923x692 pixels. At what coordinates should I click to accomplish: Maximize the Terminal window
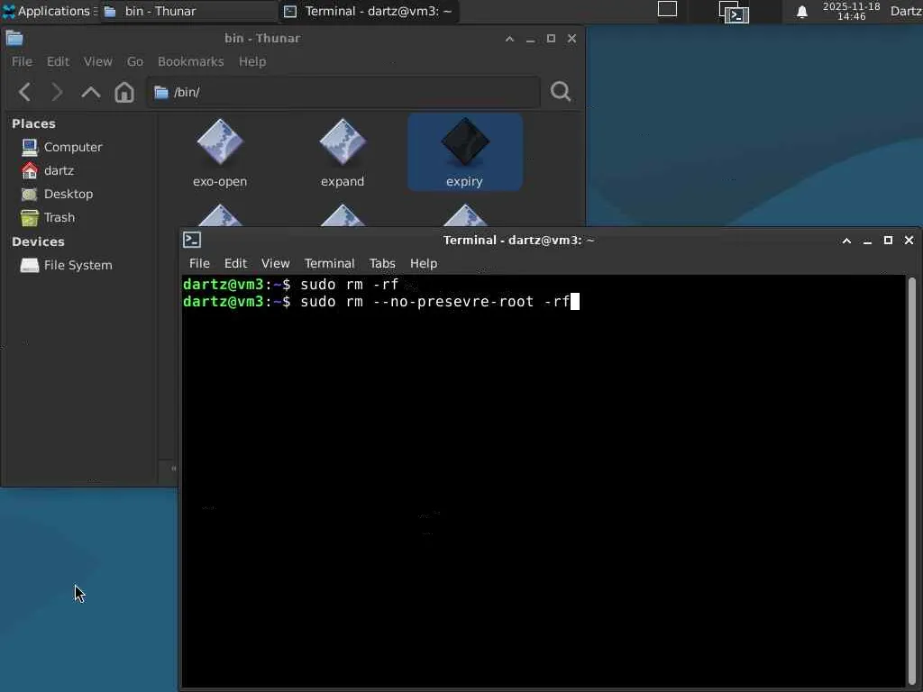tap(888, 240)
